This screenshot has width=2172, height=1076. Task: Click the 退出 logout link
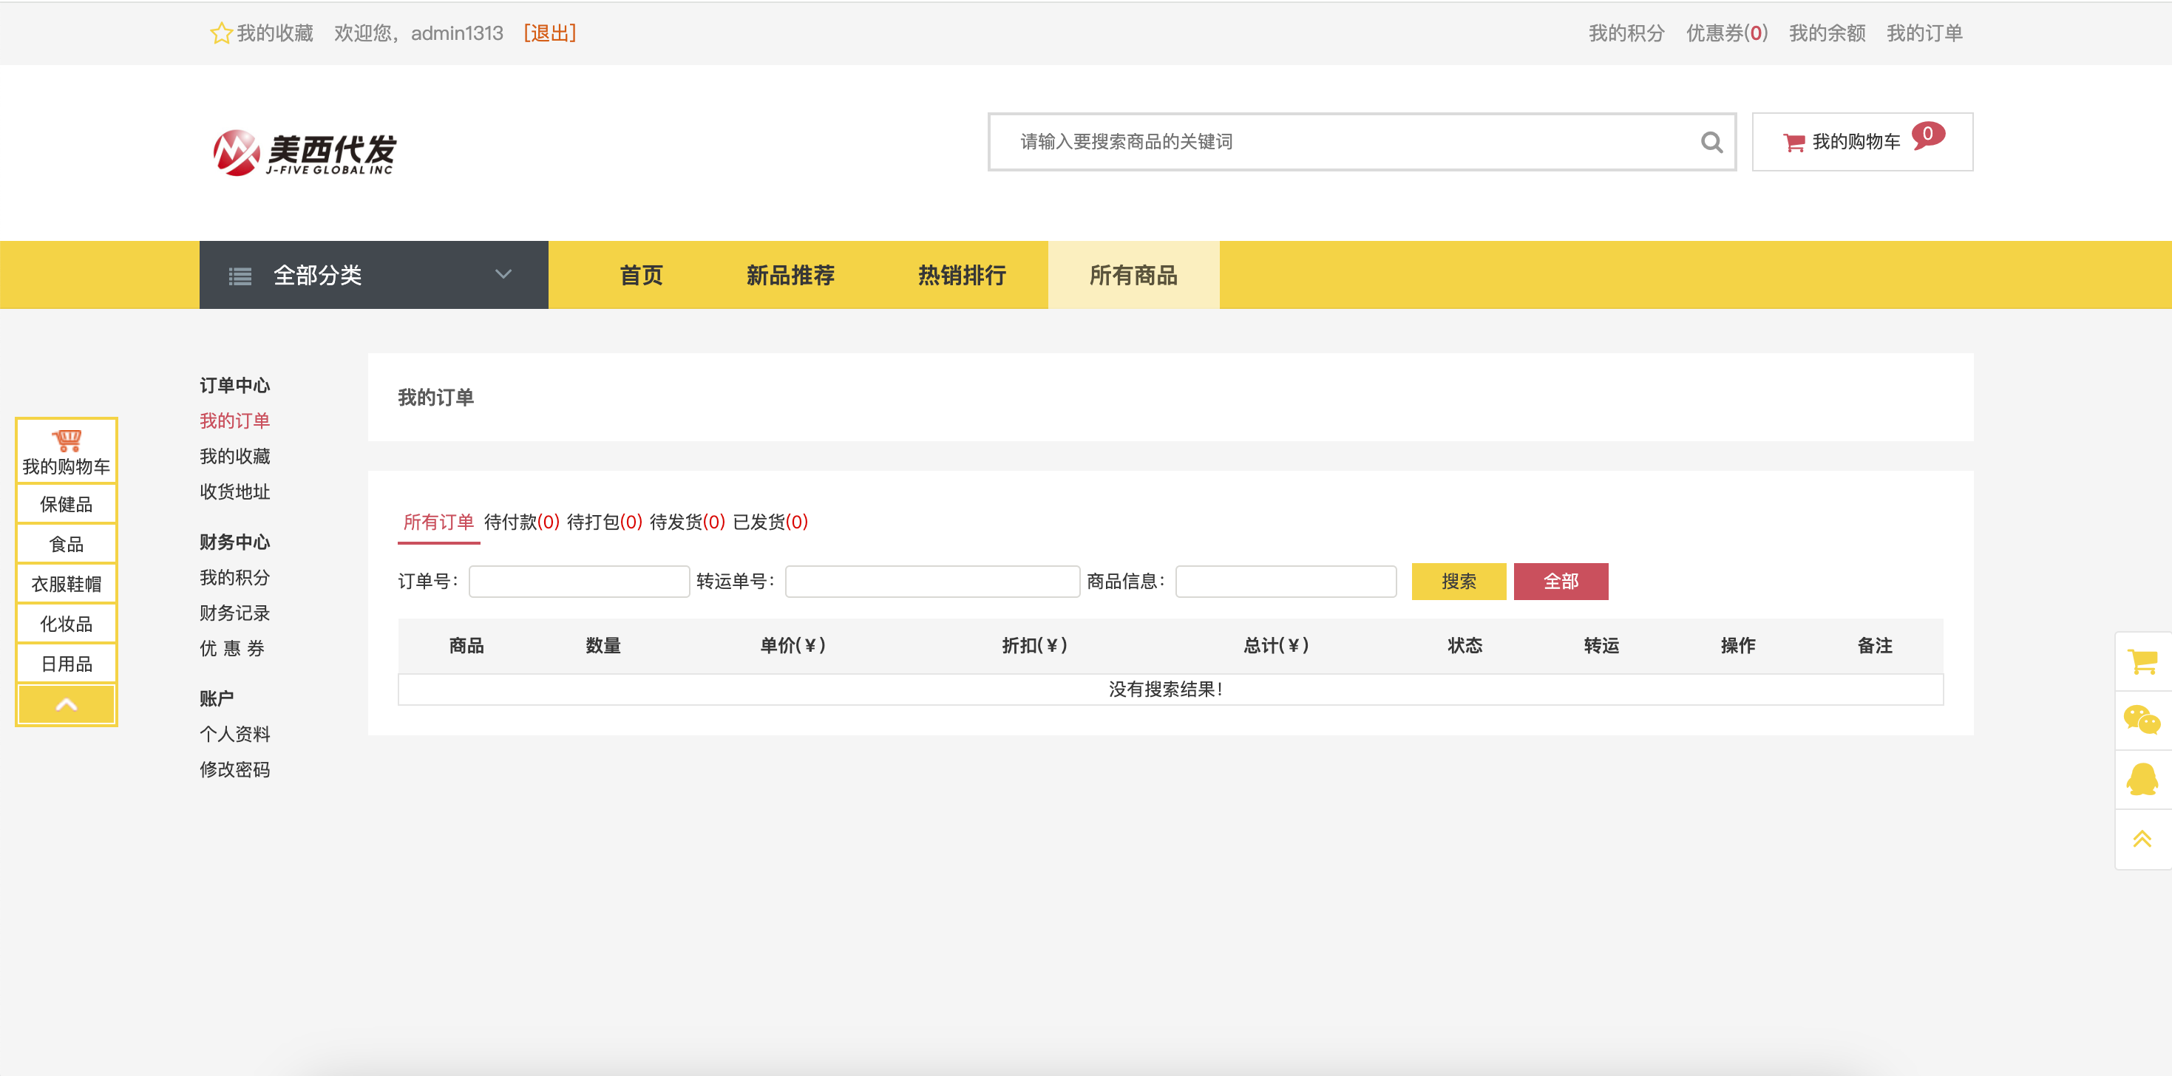pos(550,33)
